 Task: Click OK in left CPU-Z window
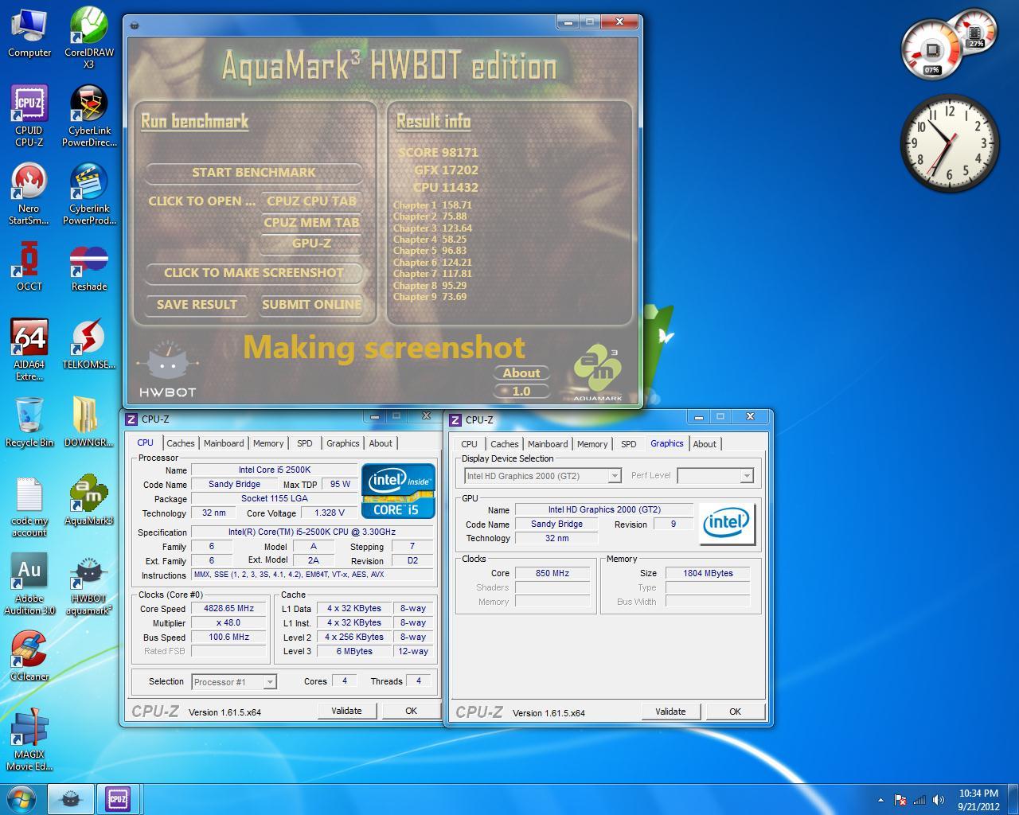pos(411,711)
